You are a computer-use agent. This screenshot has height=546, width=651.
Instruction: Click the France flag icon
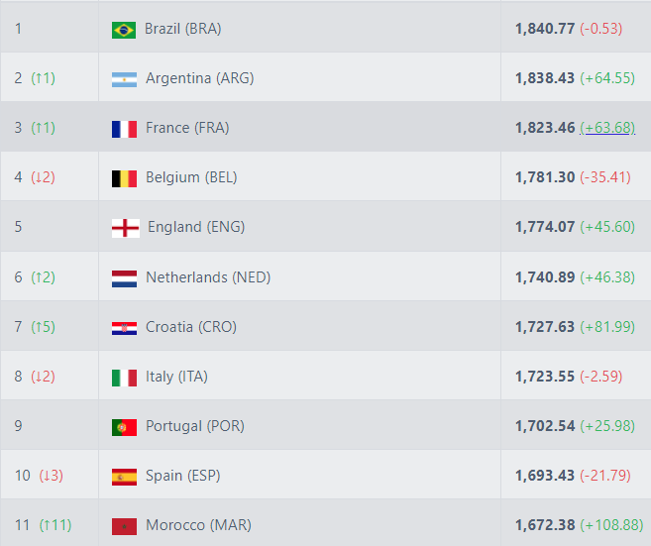click(x=124, y=128)
